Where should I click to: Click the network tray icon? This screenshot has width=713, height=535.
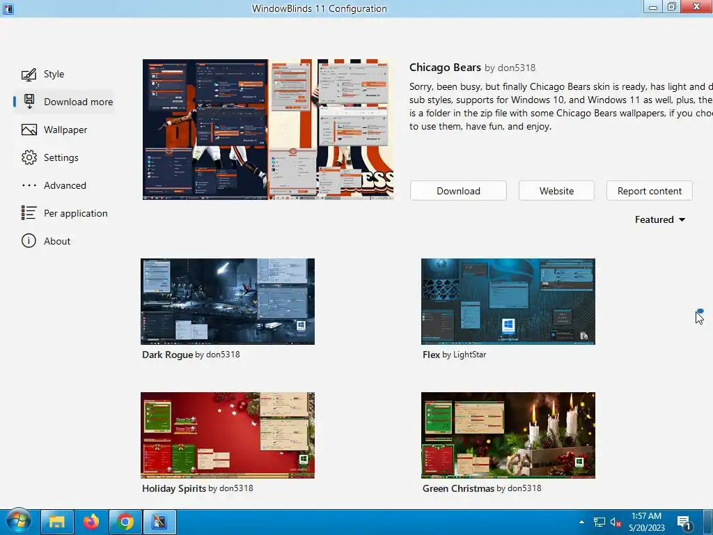pos(600,522)
